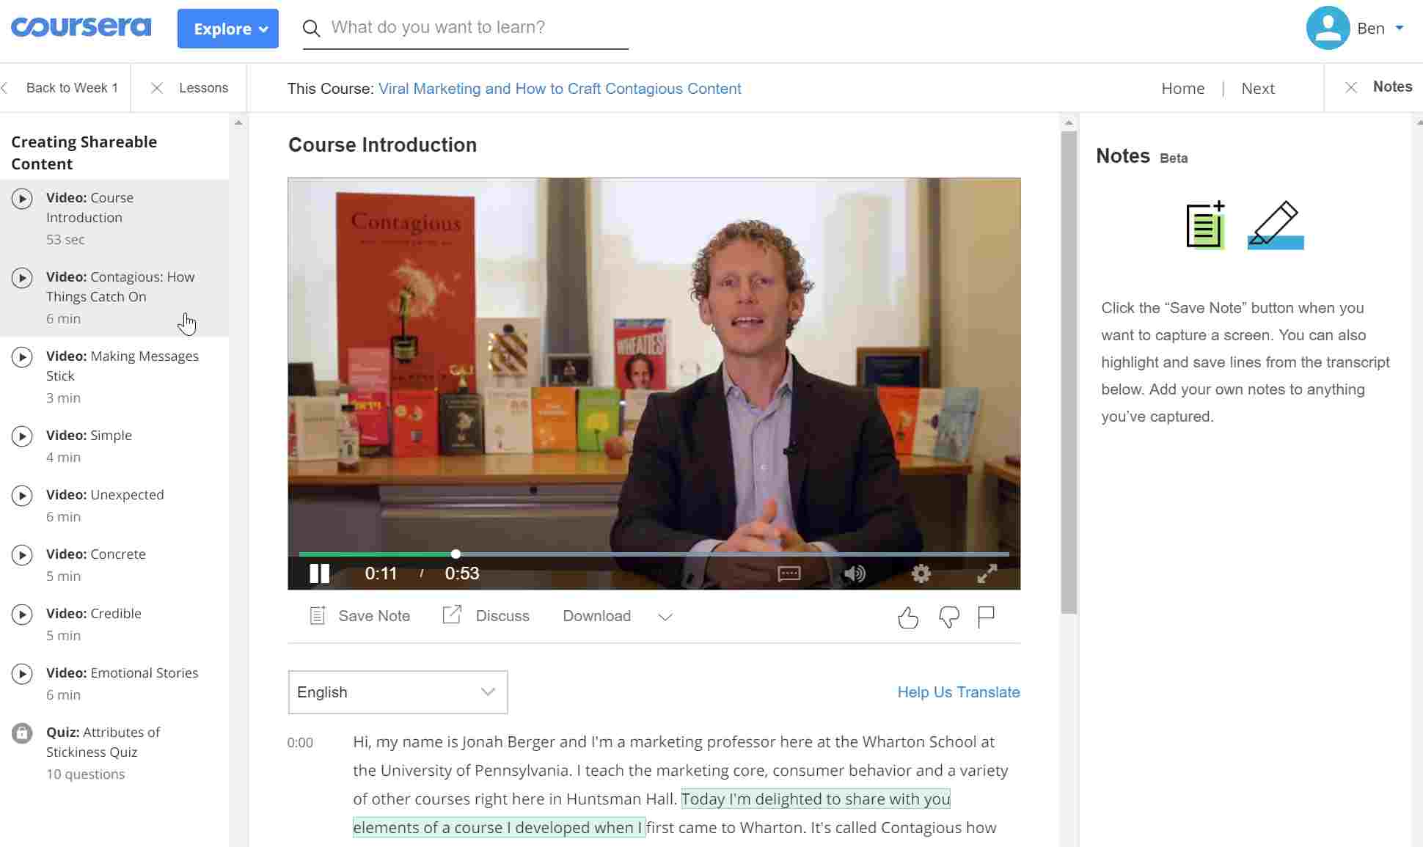Click play icon beside Simple video
This screenshot has width=1423, height=847.
tap(22, 436)
